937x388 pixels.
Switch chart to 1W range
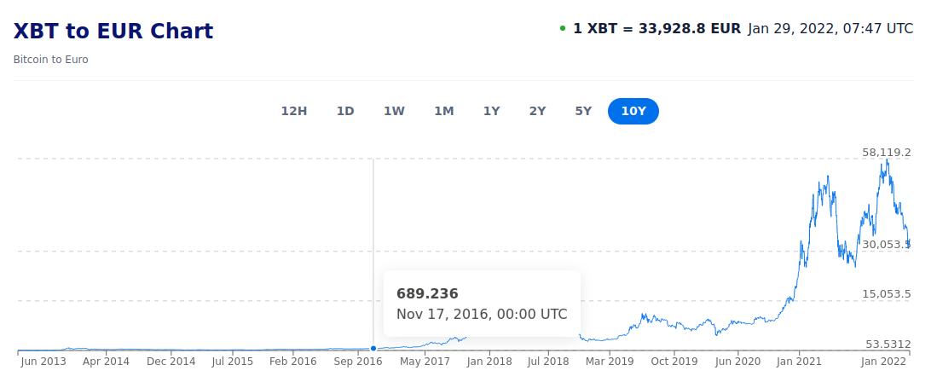point(395,111)
